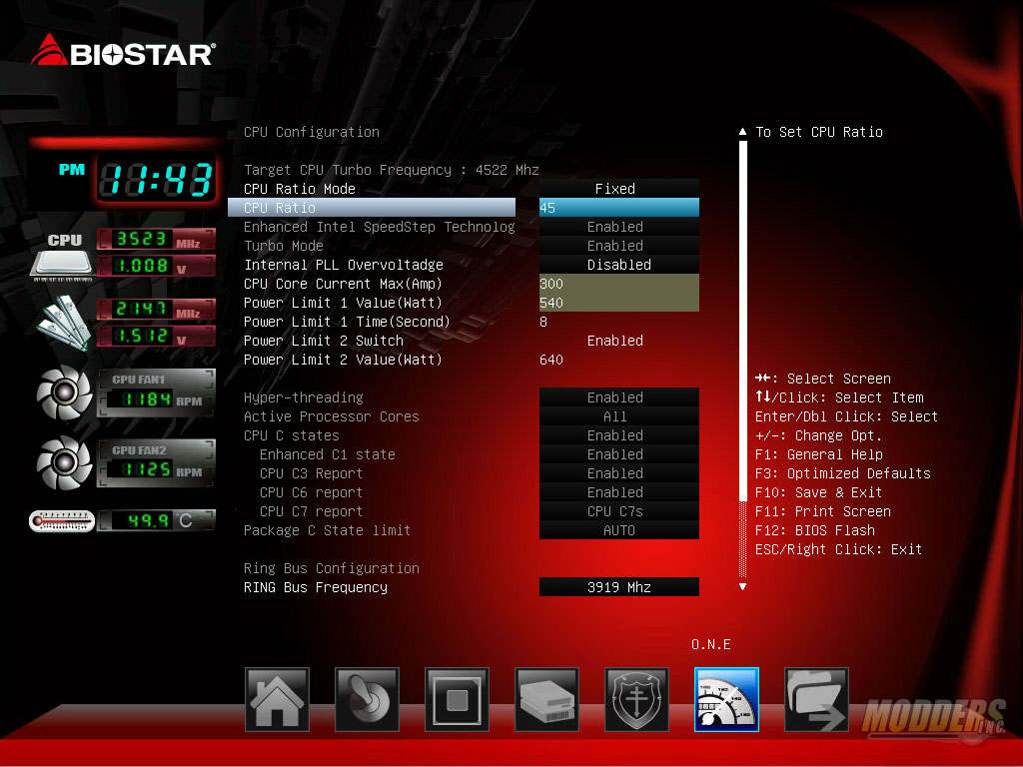The height and width of the screenshot is (767, 1023).
Task: Open RING Bus Frequency 3919 Mhz dropdown
Action: pyautogui.click(x=619, y=587)
